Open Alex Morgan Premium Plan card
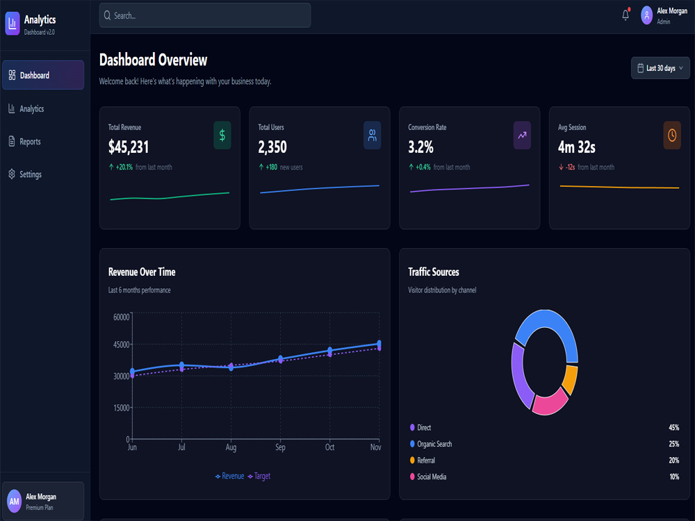Screen dimensions: 695x521 (43, 501)
